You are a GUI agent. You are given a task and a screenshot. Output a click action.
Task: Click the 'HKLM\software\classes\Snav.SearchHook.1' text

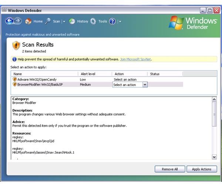(43, 153)
